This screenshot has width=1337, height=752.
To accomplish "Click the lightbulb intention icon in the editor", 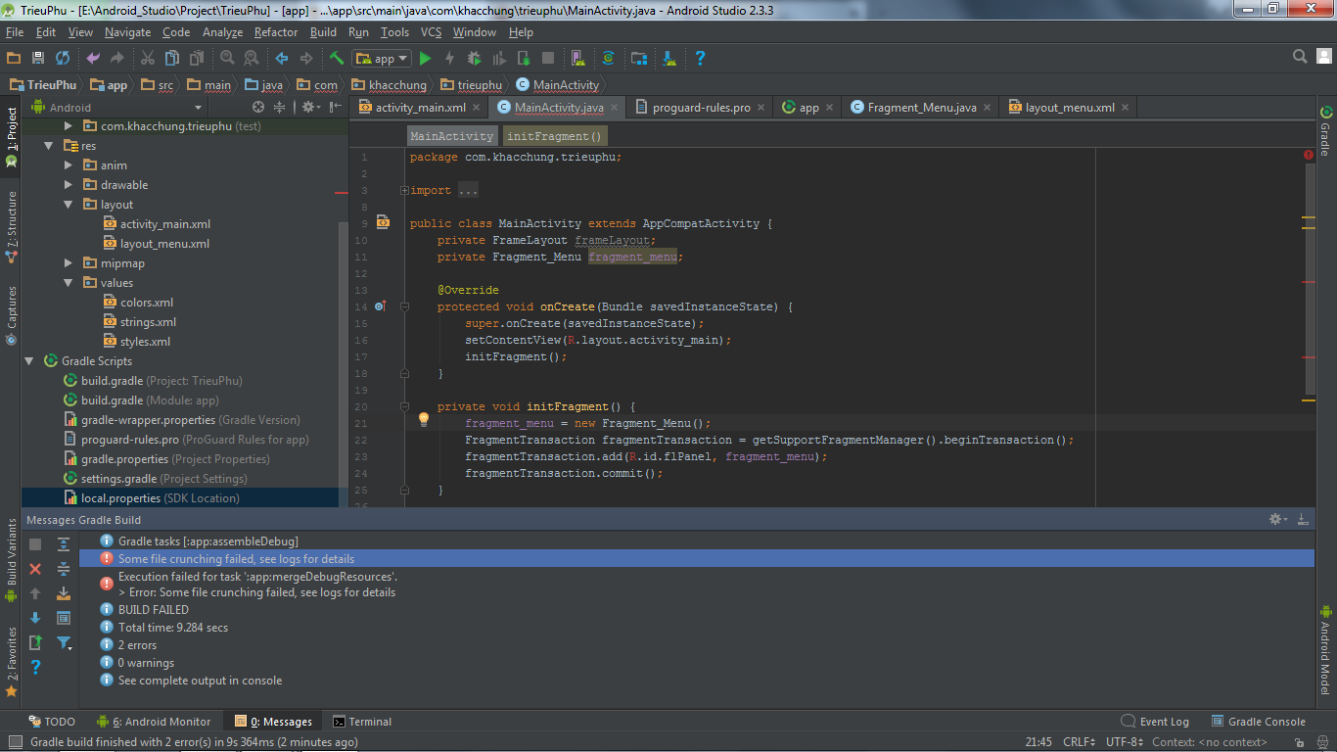I will point(424,419).
